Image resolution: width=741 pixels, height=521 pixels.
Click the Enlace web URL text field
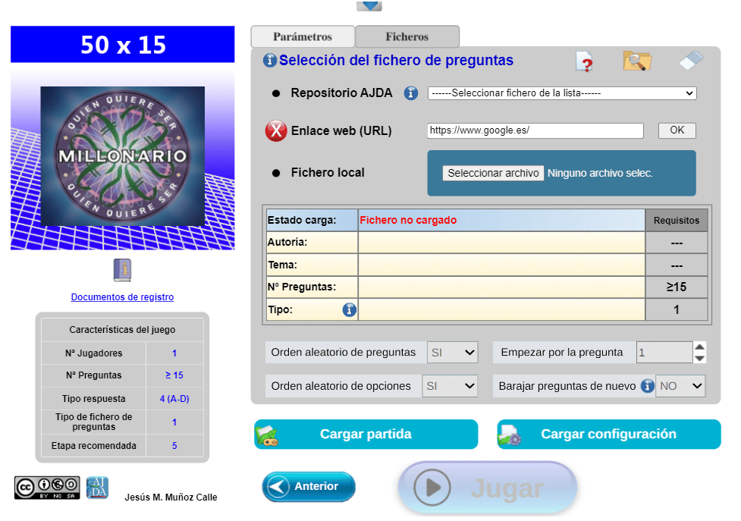point(535,130)
